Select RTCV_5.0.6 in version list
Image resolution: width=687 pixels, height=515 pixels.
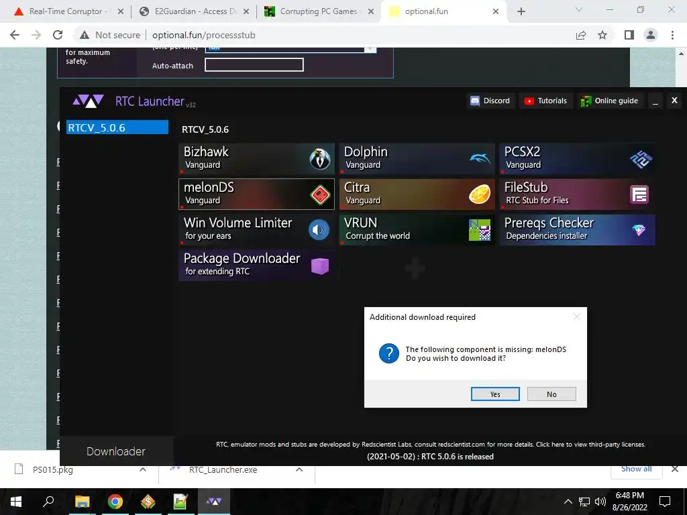(x=117, y=127)
